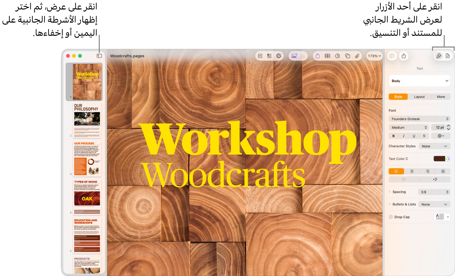Viewport: 455px width, 276px height.
Task: Center align the text
Action: [x=412, y=171]
